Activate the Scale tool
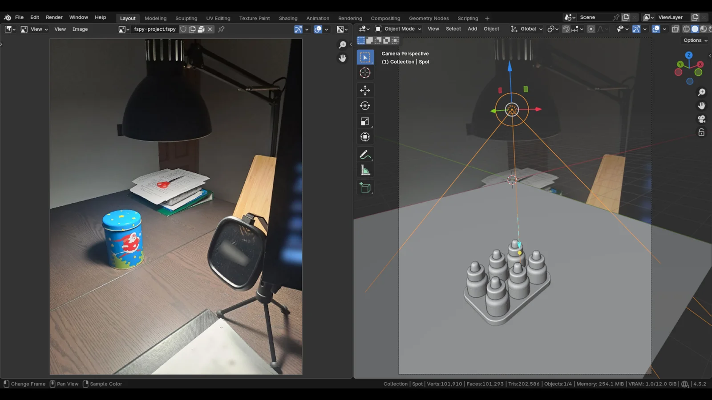The image size is (712, 400). point(365,121)
